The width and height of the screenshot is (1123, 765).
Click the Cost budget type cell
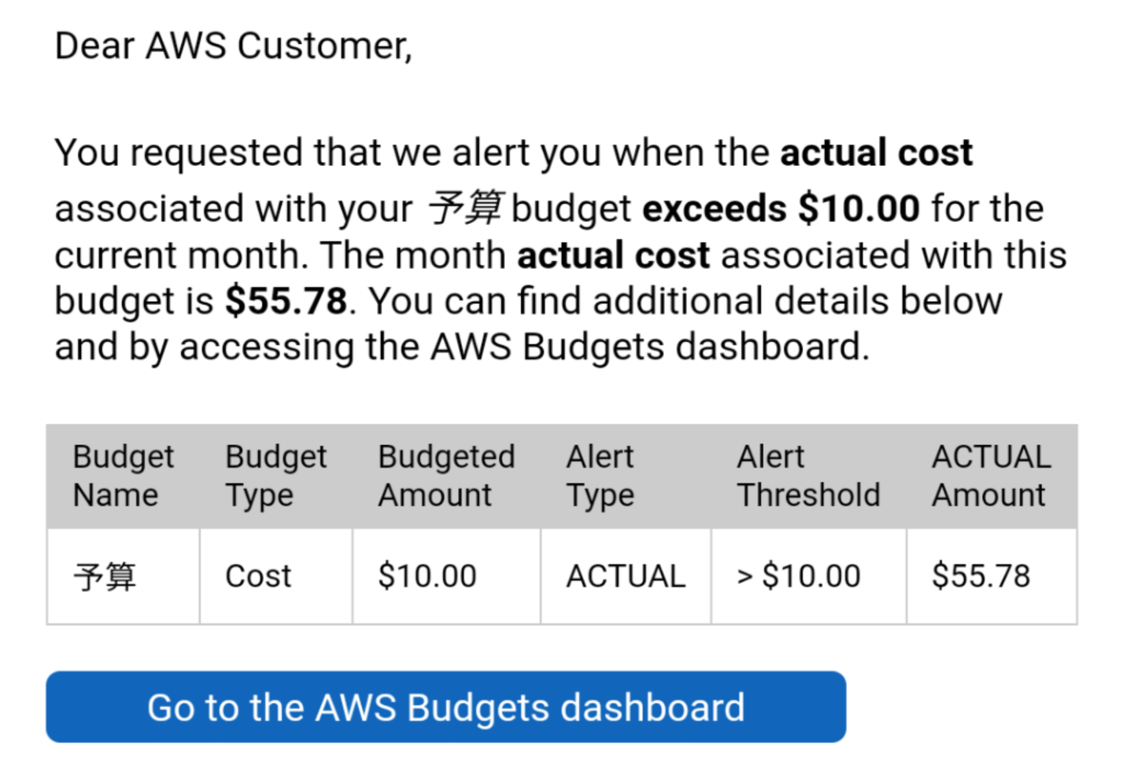tap(276, 576)
